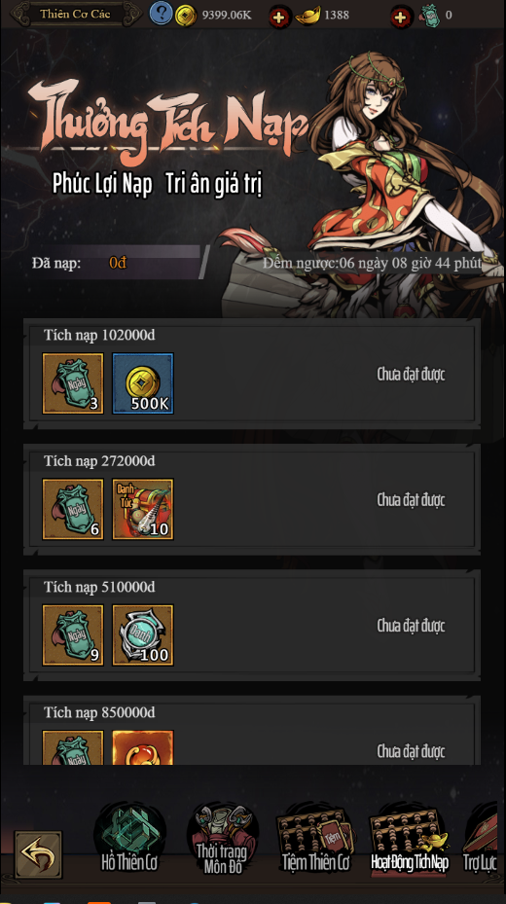Click Chưa đạt được for Tích nạp 510000đ

pos(411,626)
